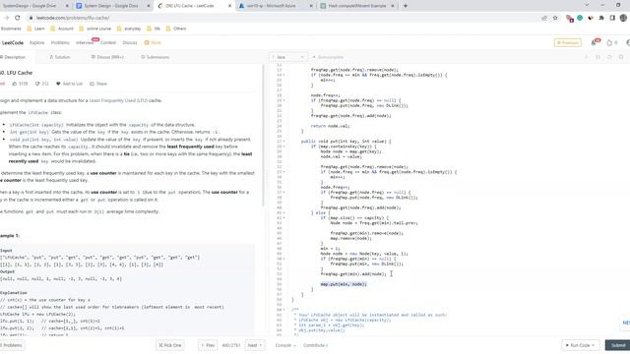Open the online course bookmarks folder

tap(94, 29)
